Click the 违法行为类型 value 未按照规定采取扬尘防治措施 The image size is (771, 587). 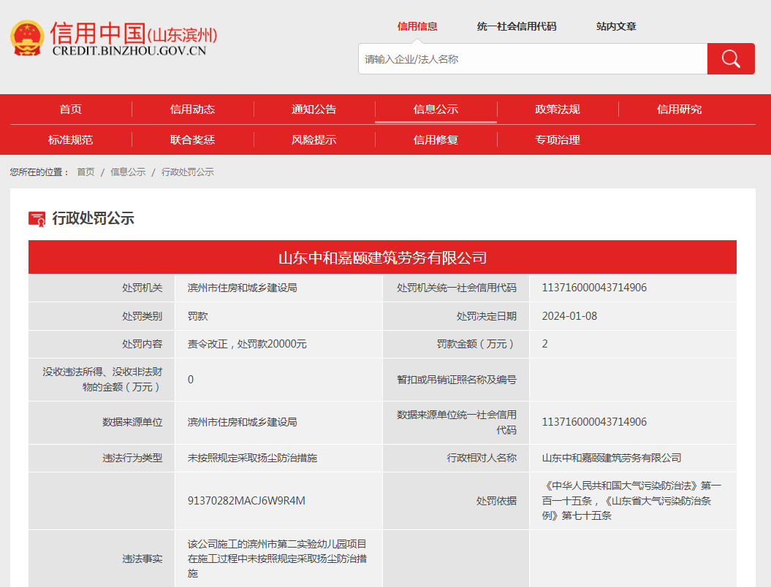point(252,458)
